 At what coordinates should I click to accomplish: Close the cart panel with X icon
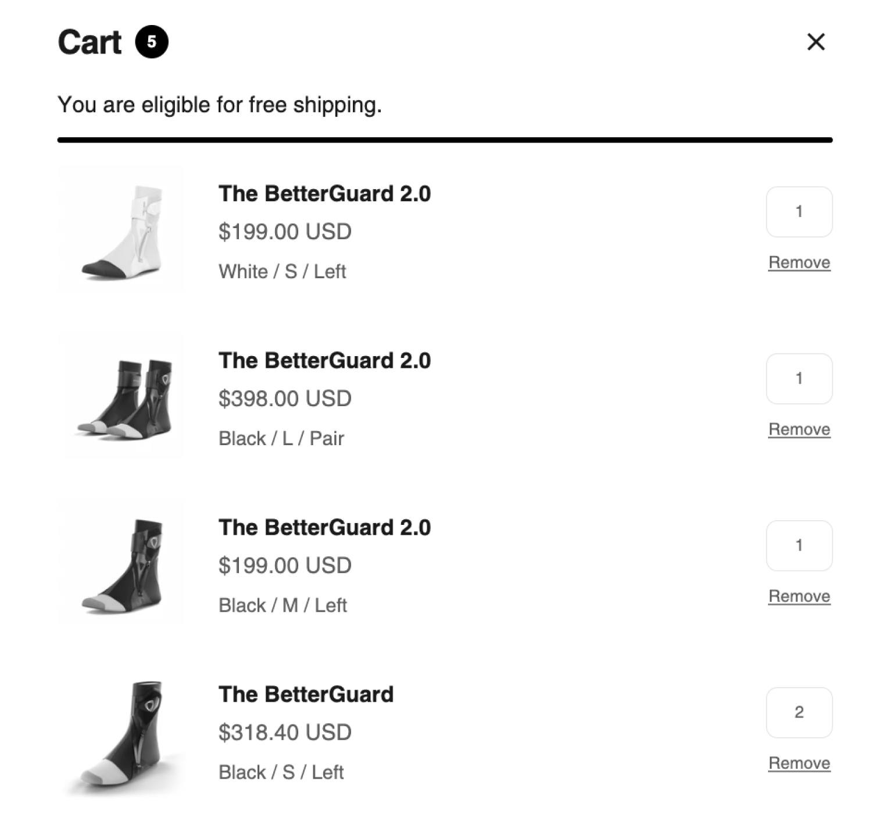coord(816,42)
